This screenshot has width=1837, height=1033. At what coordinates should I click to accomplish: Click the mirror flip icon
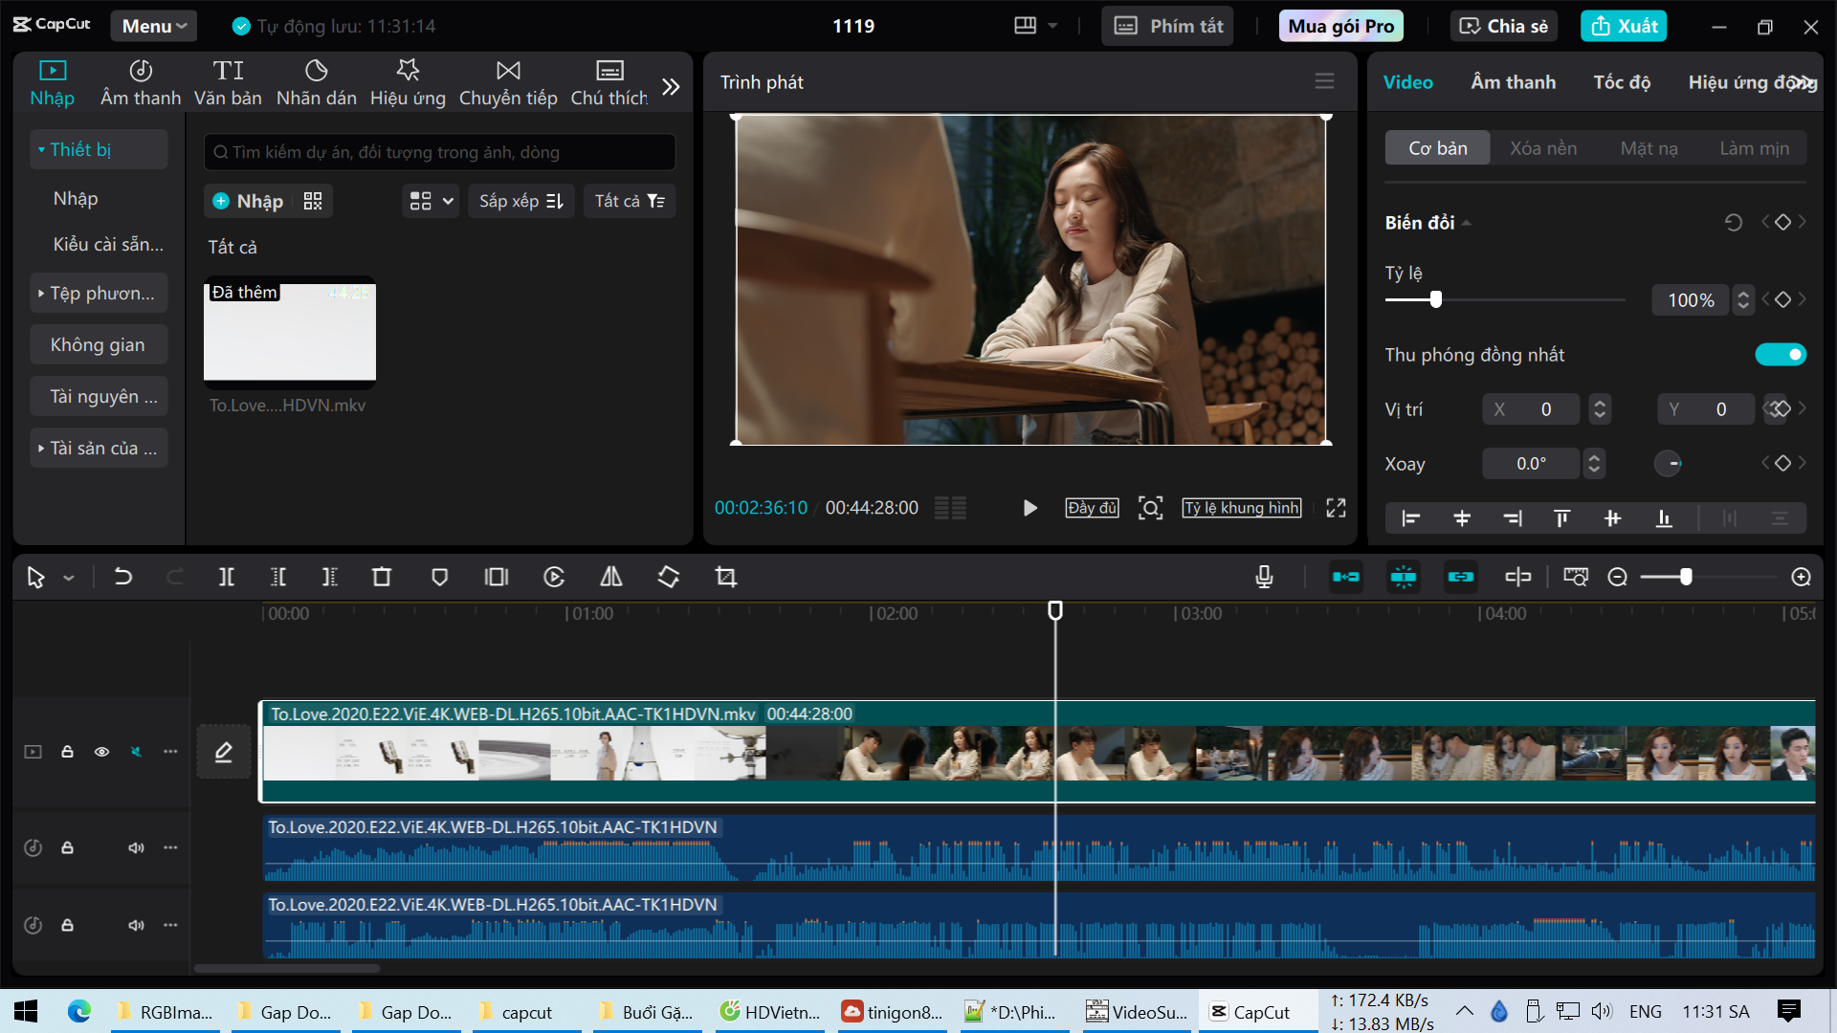[610, 577]
